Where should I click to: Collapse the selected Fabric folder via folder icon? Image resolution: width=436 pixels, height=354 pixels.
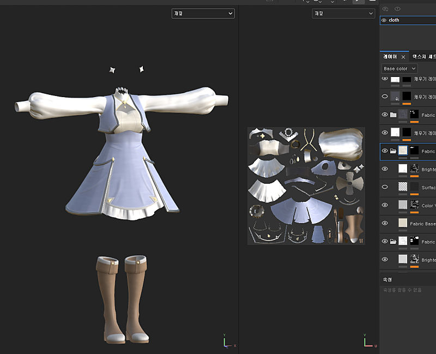(393, 151)
